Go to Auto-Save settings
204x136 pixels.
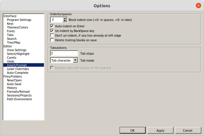point(14,84)
